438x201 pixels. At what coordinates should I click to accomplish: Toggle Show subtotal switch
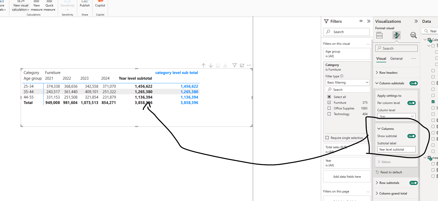pos(411,136)
